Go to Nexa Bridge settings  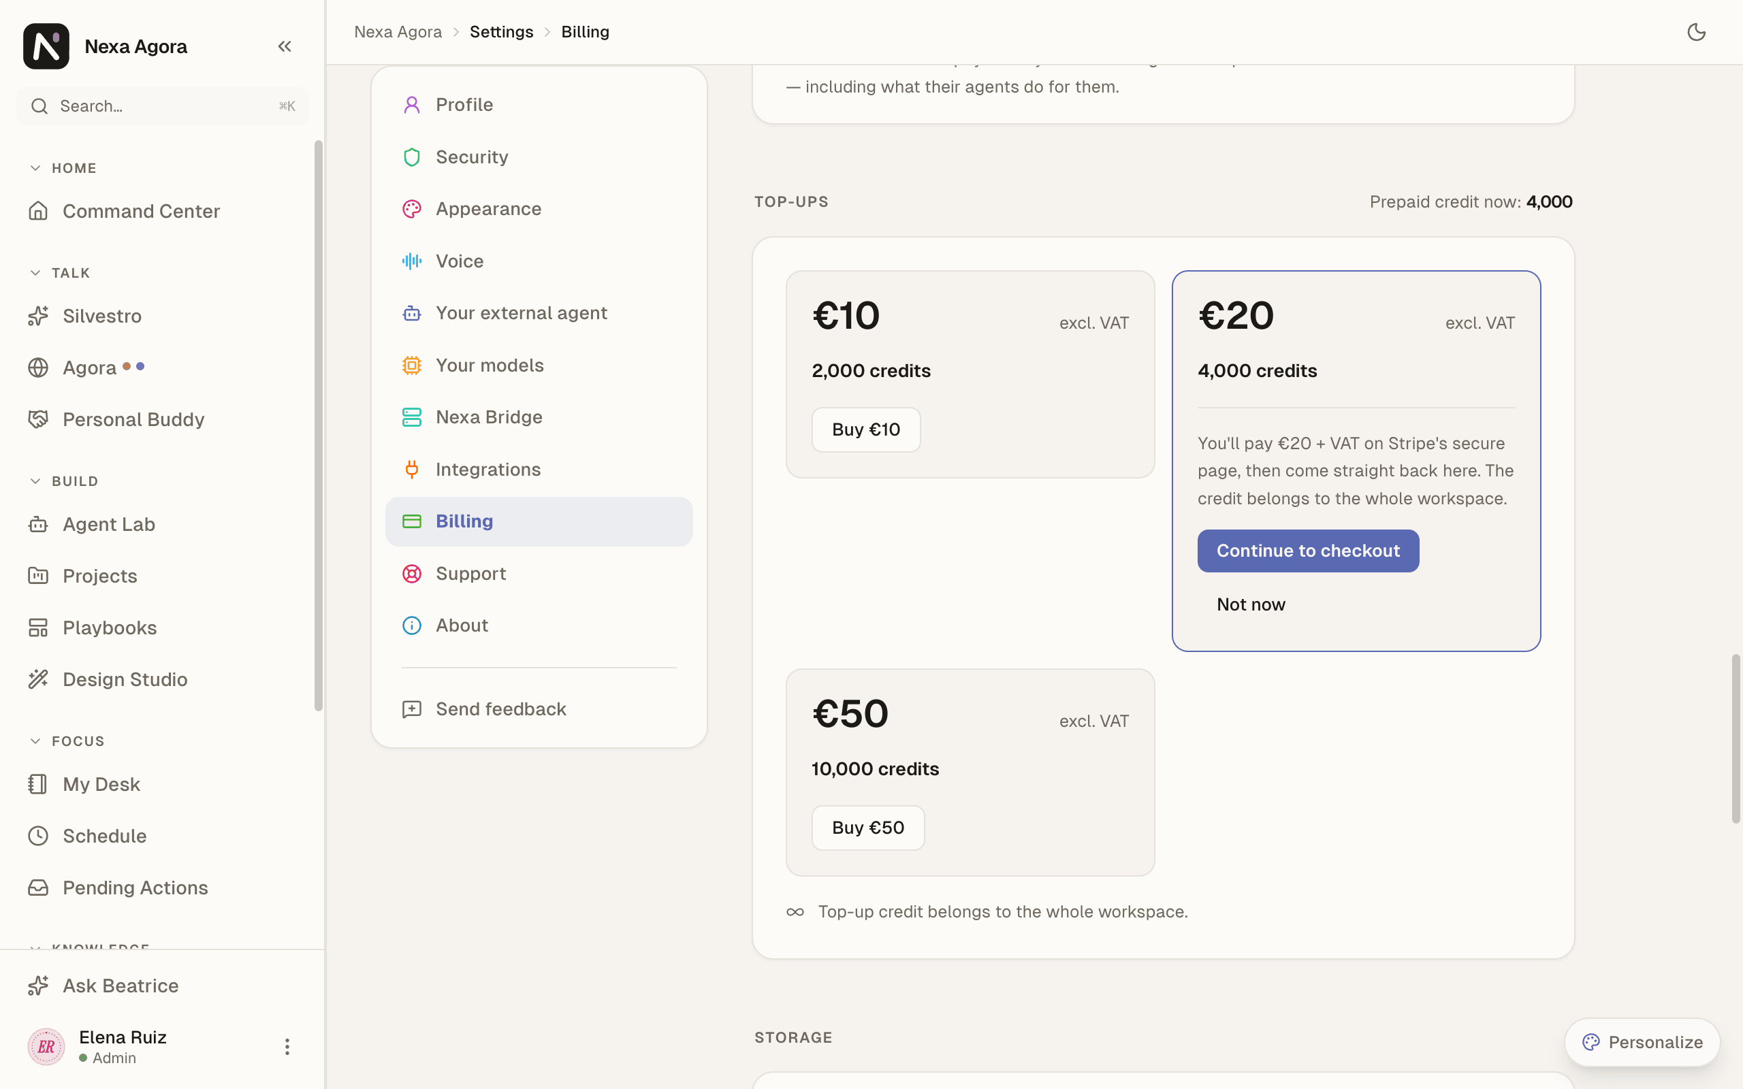point(539,417)
